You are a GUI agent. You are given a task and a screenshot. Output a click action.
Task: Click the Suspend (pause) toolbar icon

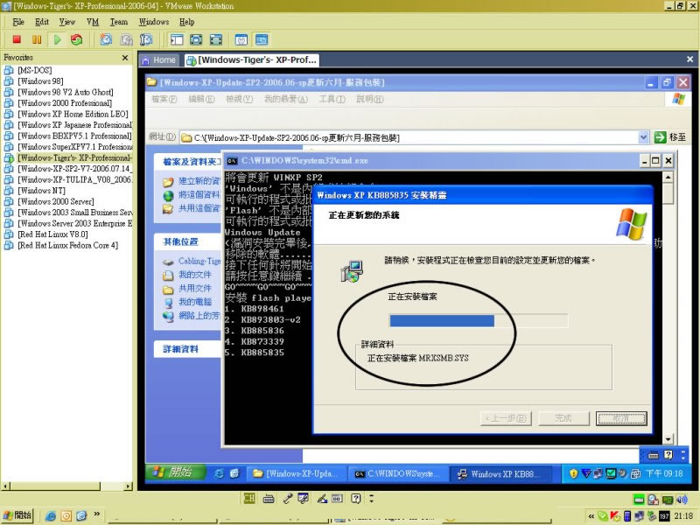pos(37,39)
